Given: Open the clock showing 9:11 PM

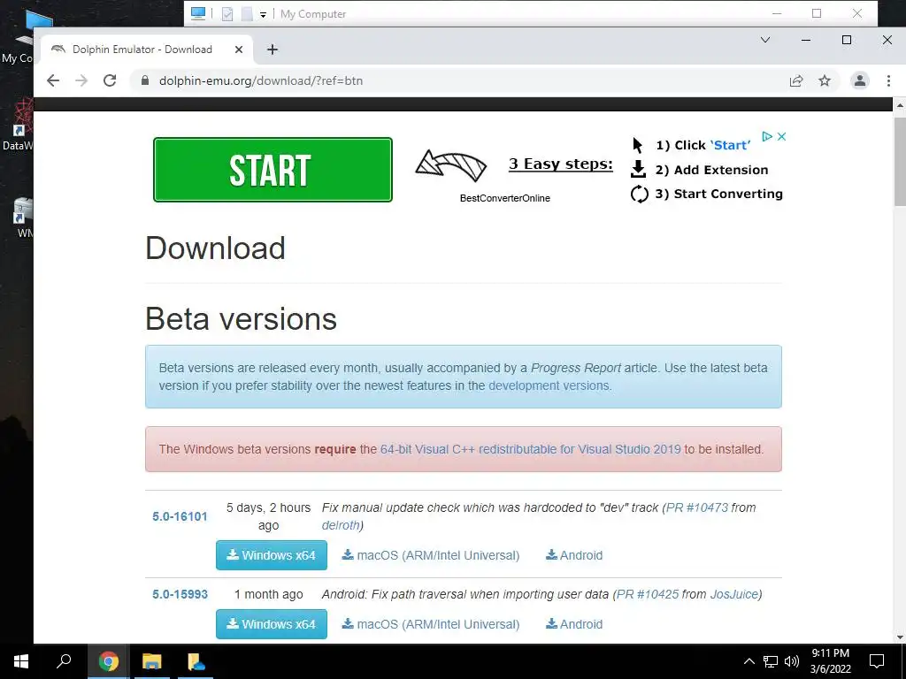Looking at the screenshot, I should (x=830, y=661).
